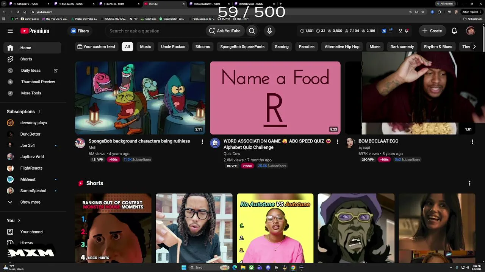Open the SpongeBob background characters video title

point(139,141)
